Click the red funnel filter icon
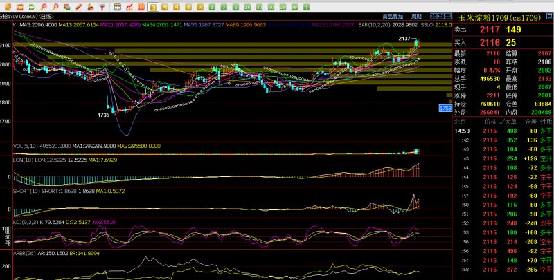Image resolution: width=554 pixels, height=280 pixels. 102,7
